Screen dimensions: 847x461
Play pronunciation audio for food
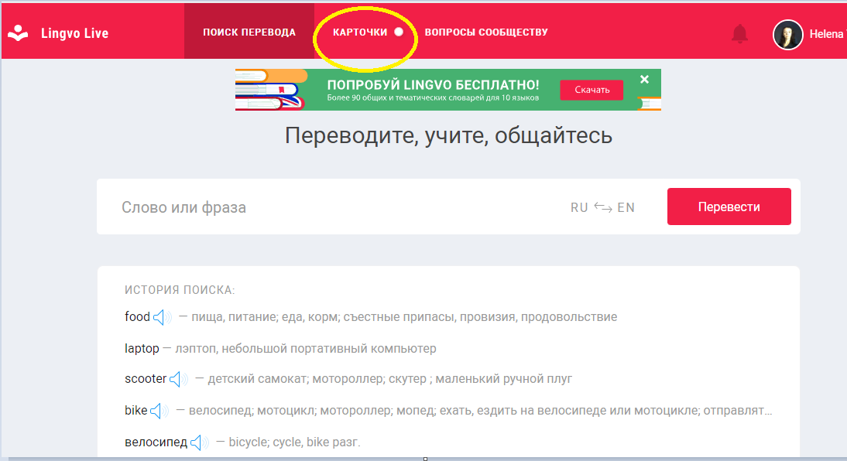coord(162,317)
